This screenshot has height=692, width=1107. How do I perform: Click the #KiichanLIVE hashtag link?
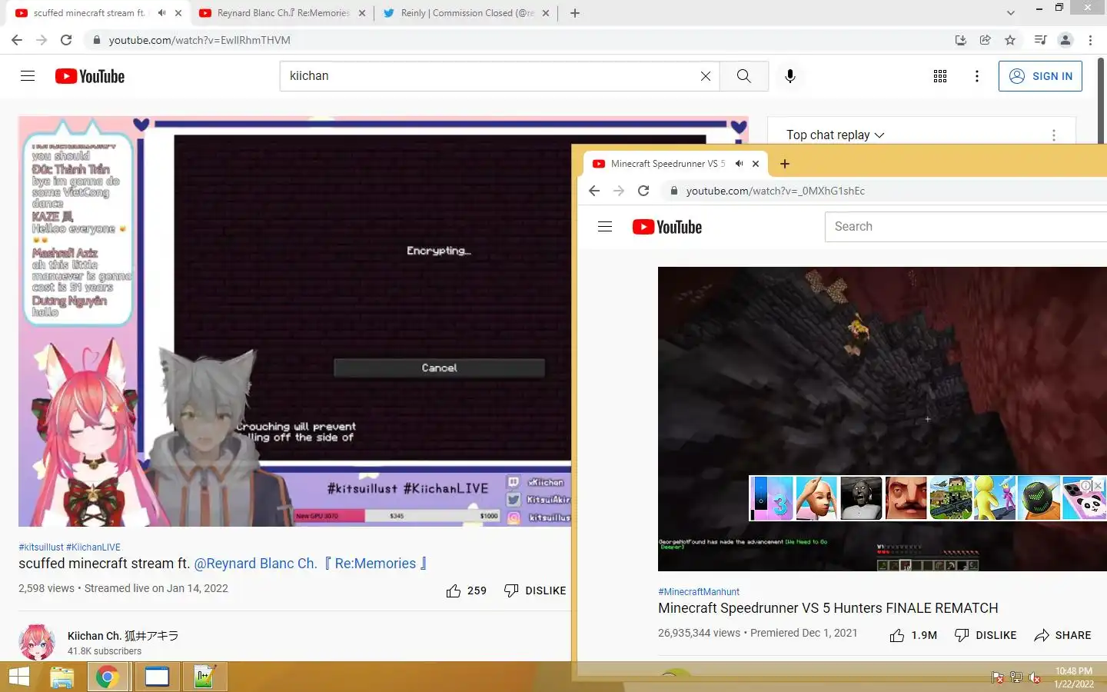tap(93, 547)
